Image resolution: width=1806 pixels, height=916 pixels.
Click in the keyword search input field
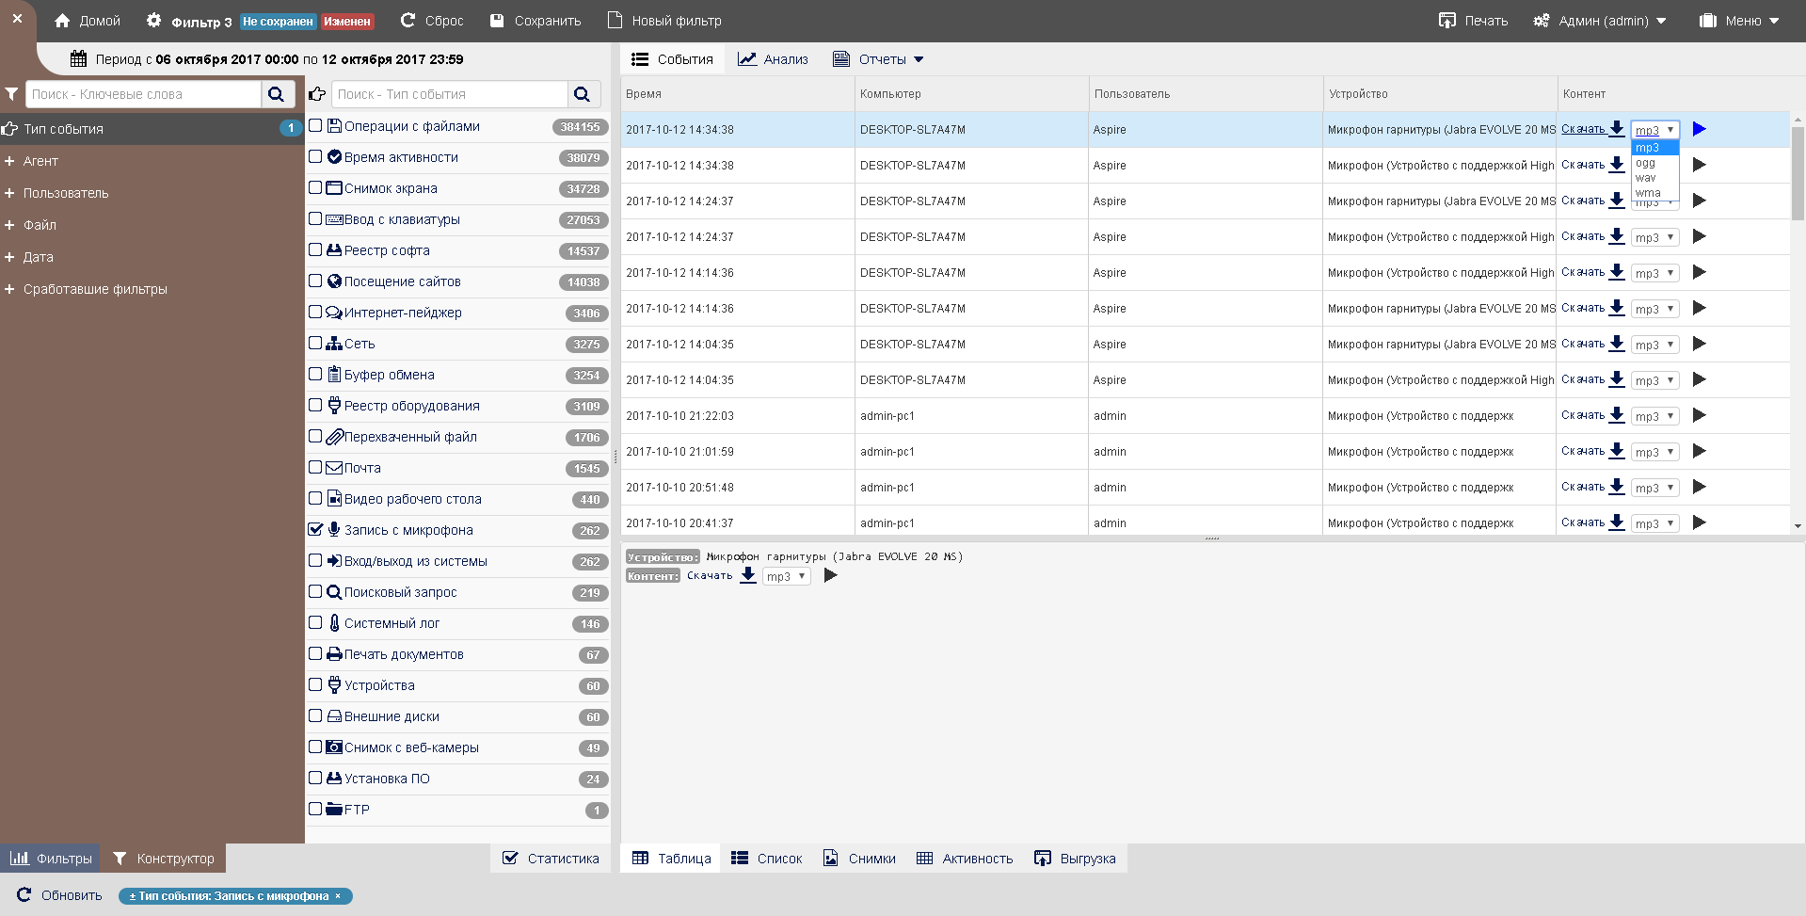(x=143, y=94)
